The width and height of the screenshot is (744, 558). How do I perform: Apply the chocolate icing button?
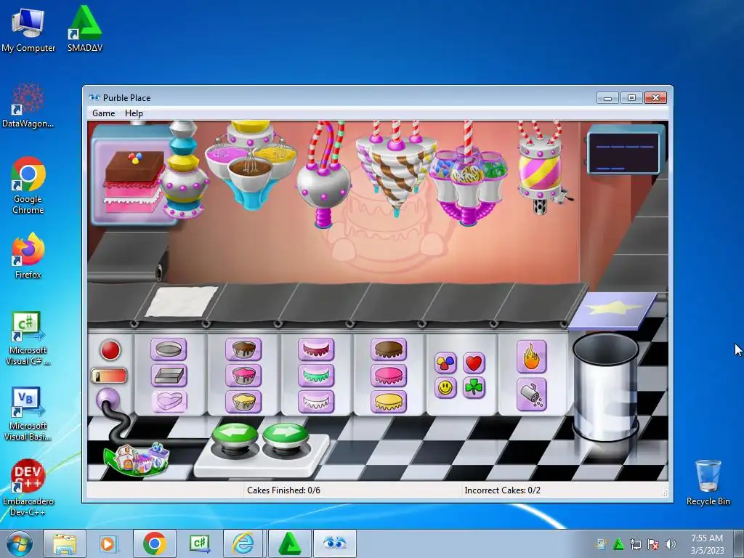[x=389, y=349]
